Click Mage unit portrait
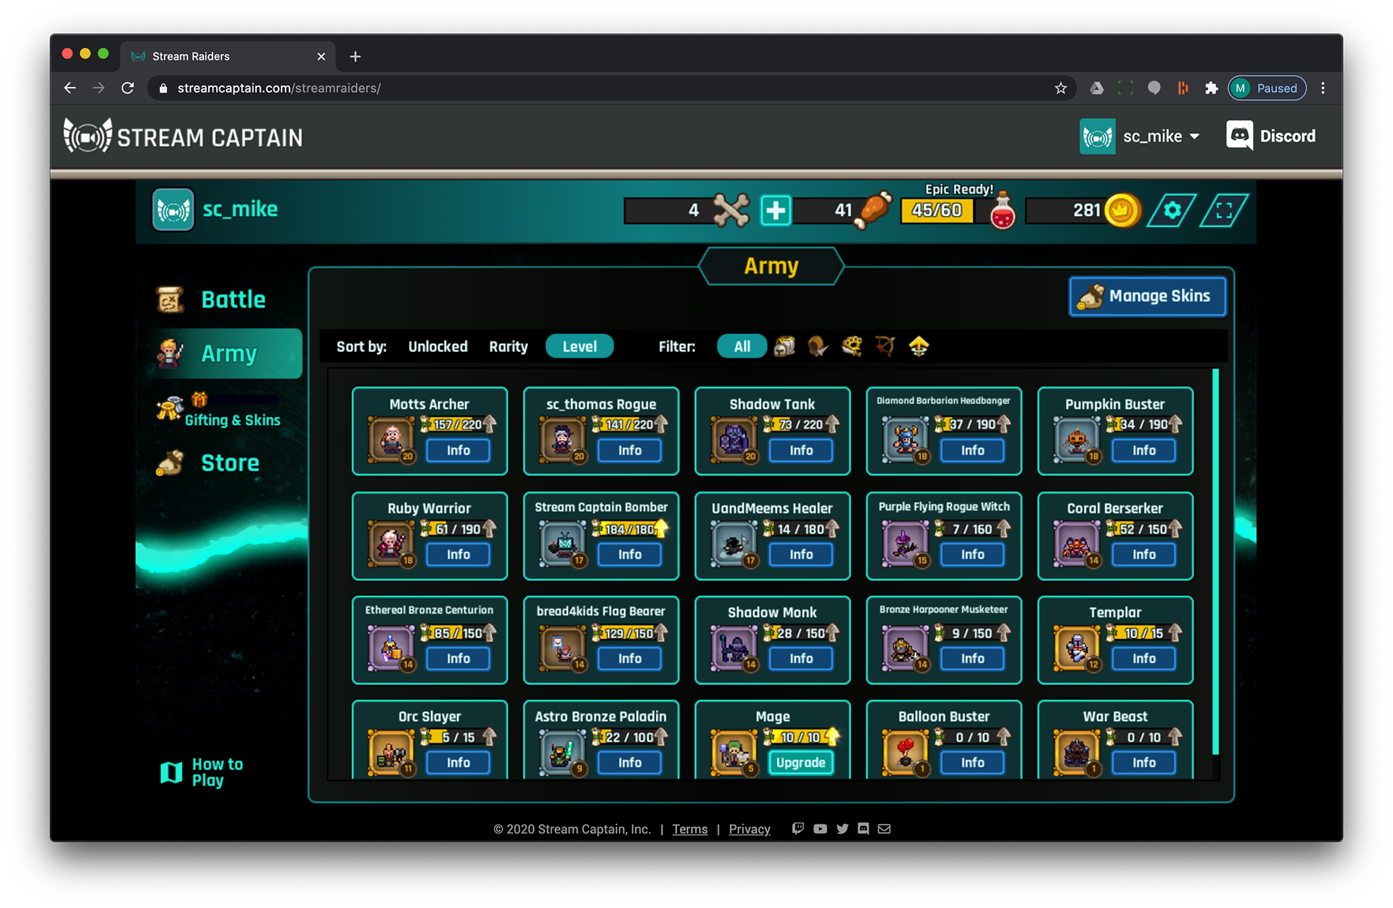Viewport: 1393px width, 908px height. click(734, 752)
